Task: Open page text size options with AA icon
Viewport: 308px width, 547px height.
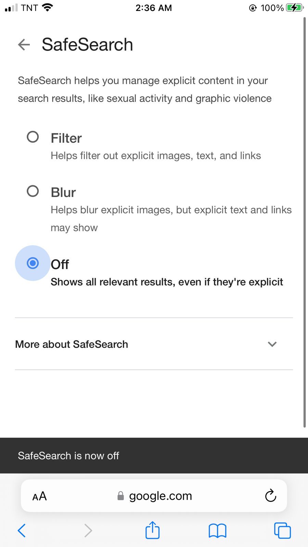Action: click(39, 496)
